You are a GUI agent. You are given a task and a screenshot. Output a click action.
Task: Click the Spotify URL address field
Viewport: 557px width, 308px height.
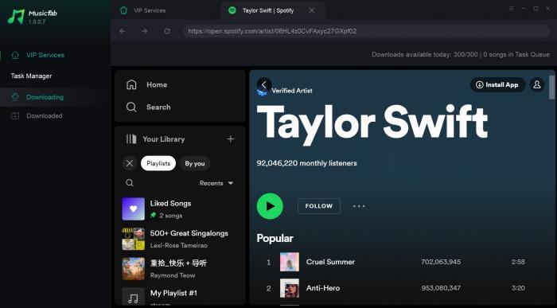tap(366, 31)
